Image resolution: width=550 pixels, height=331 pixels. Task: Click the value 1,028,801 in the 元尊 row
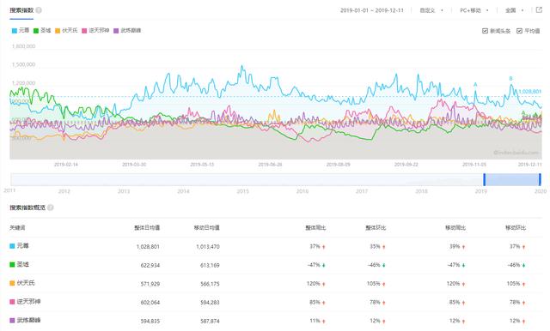148,247
